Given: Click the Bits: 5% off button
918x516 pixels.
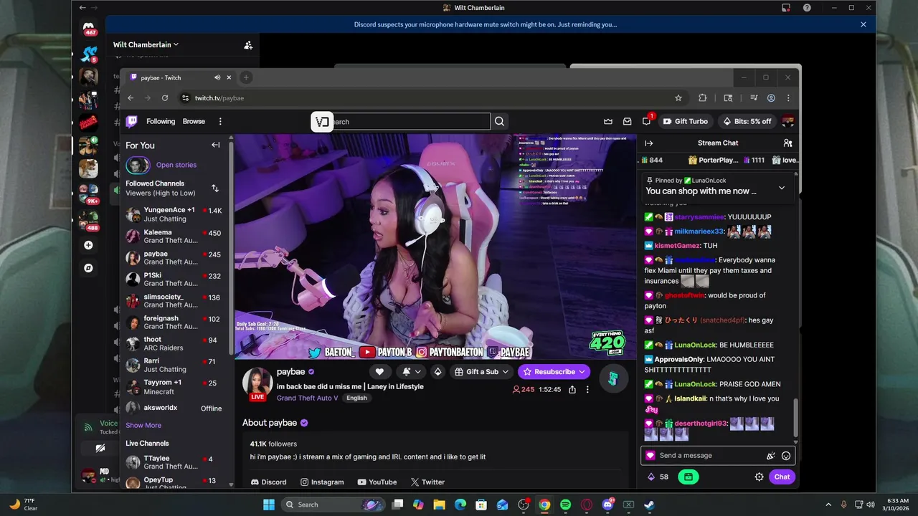Looking at the screenshot, I should [747, 121].
